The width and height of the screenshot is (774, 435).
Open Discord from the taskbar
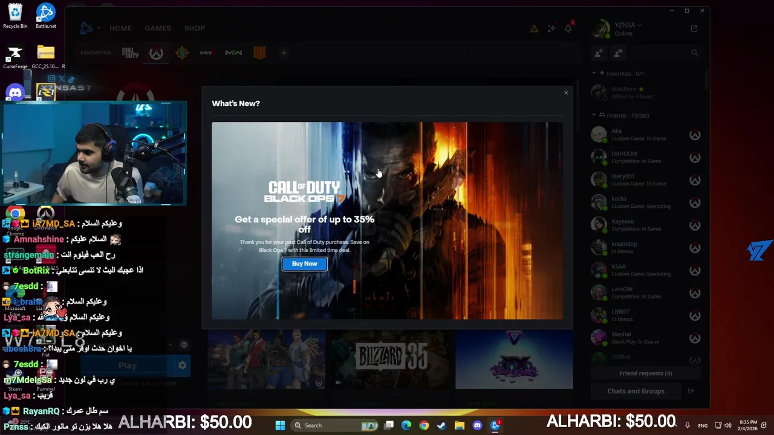click(x=477, y=425)
